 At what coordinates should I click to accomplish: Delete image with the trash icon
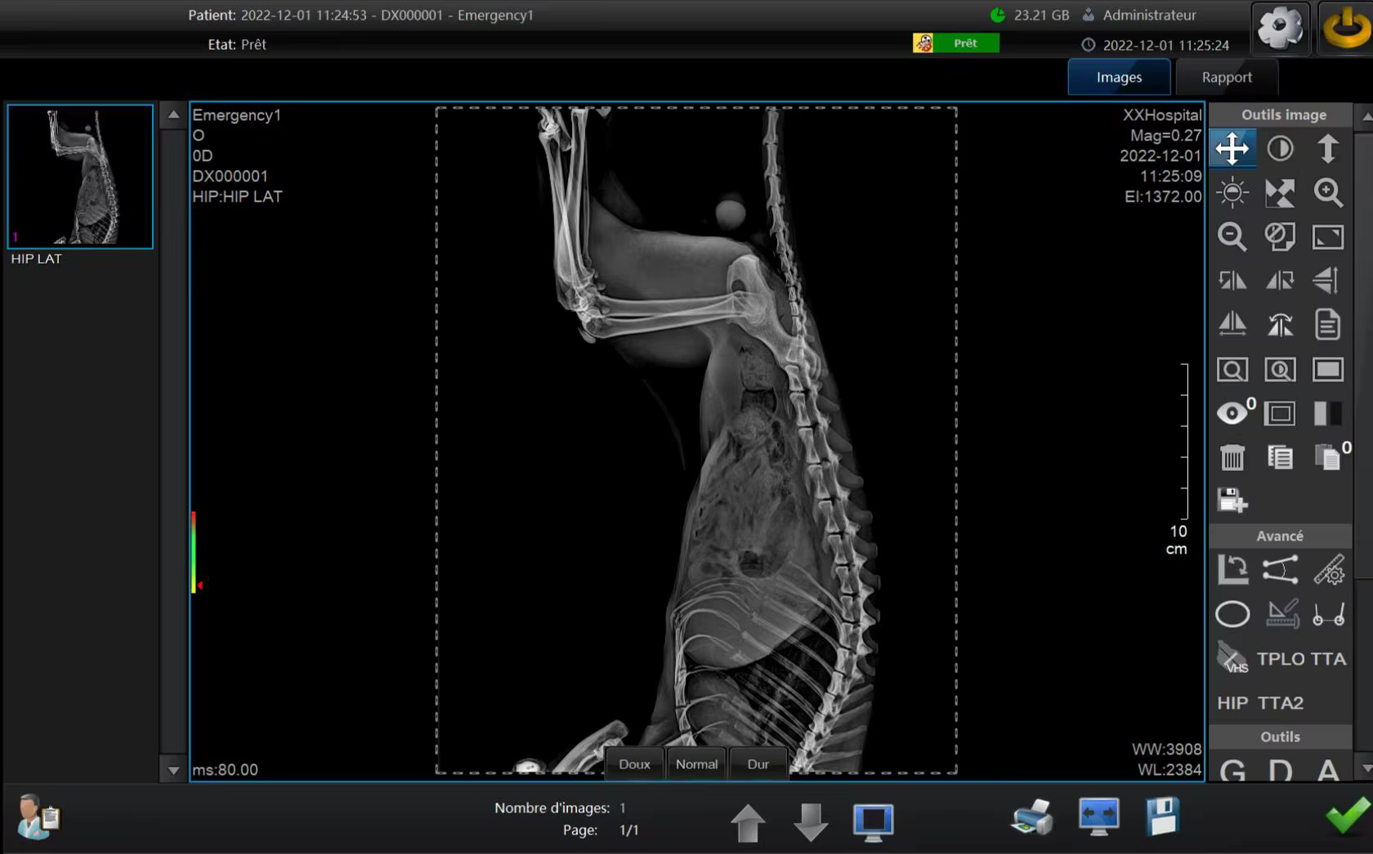tap(1232, 457)
